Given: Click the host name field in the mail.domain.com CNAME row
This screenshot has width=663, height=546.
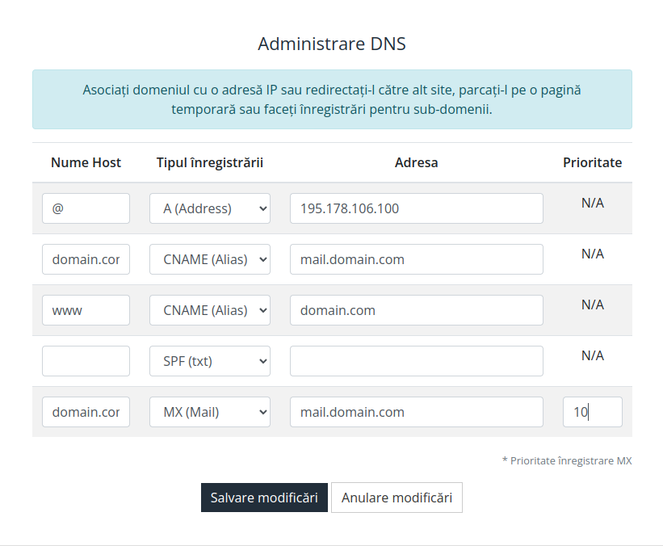Looking at the screenshot, I should tap(86, 259).
